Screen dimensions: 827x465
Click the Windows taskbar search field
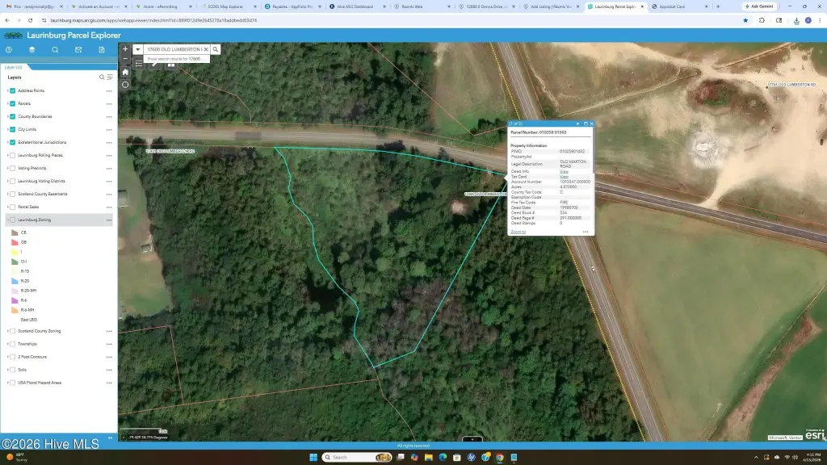355,457
